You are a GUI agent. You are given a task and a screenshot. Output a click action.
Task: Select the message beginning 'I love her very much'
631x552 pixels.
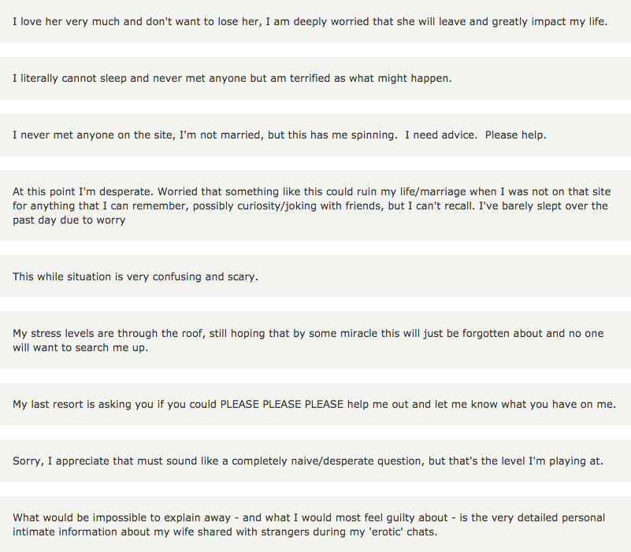pos(315,21)
